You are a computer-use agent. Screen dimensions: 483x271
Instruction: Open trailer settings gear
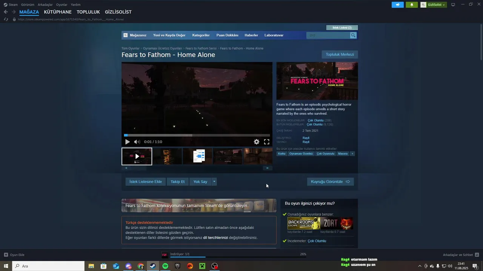257,142
